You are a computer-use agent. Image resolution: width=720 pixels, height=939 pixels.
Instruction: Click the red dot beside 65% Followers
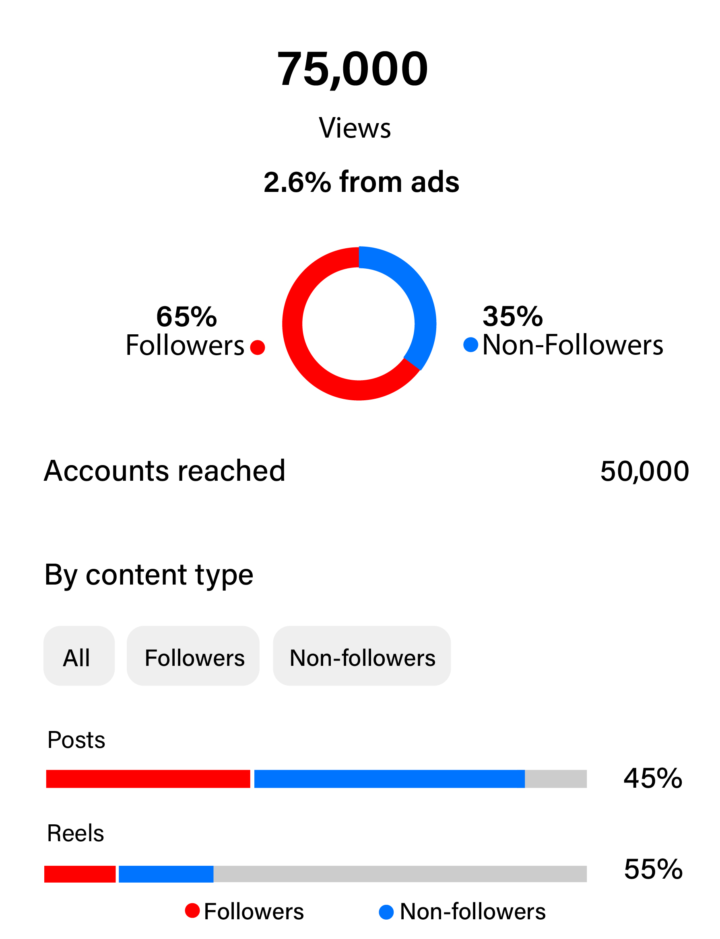[x=258, y=348]
